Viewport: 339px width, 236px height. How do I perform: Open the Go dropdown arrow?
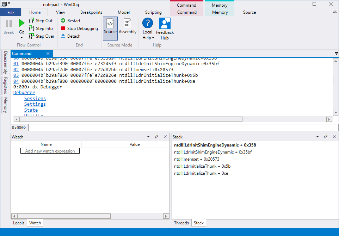[21, 38]
